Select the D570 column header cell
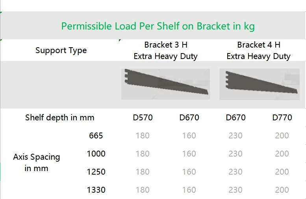The image size is (306, 199). point(143,118)
